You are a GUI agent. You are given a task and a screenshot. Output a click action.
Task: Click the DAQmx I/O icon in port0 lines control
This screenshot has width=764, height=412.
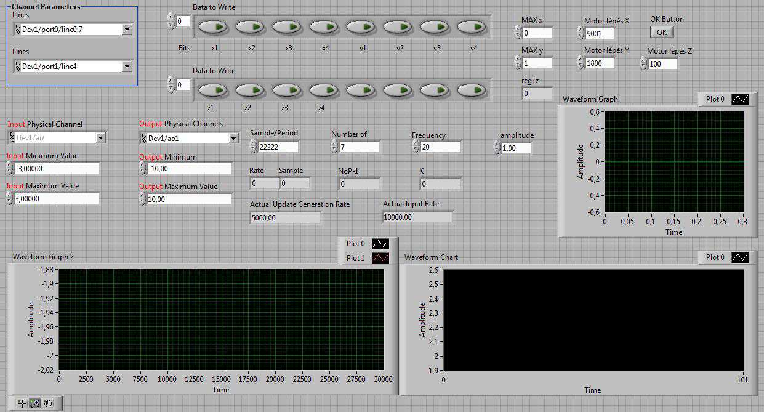click(x=17, y=29)
